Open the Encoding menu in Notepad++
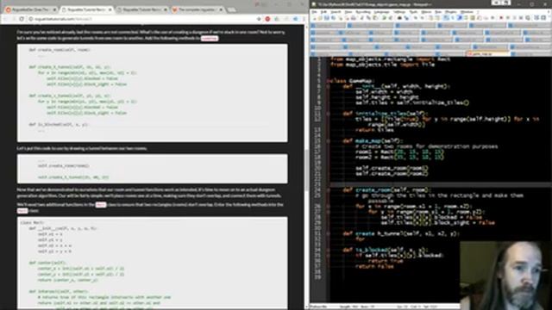 click(x=362, y=11)
